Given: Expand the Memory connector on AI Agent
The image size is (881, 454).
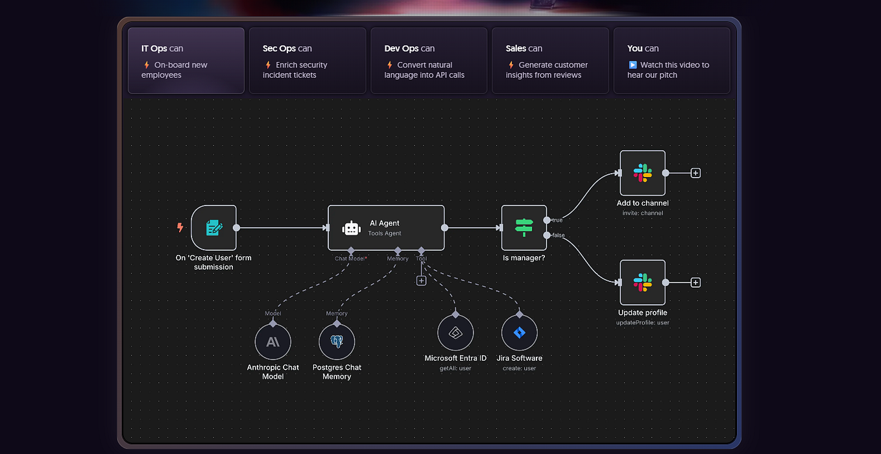Looking at the screenshot, I should pyautogui.click(x=397, y=250).
